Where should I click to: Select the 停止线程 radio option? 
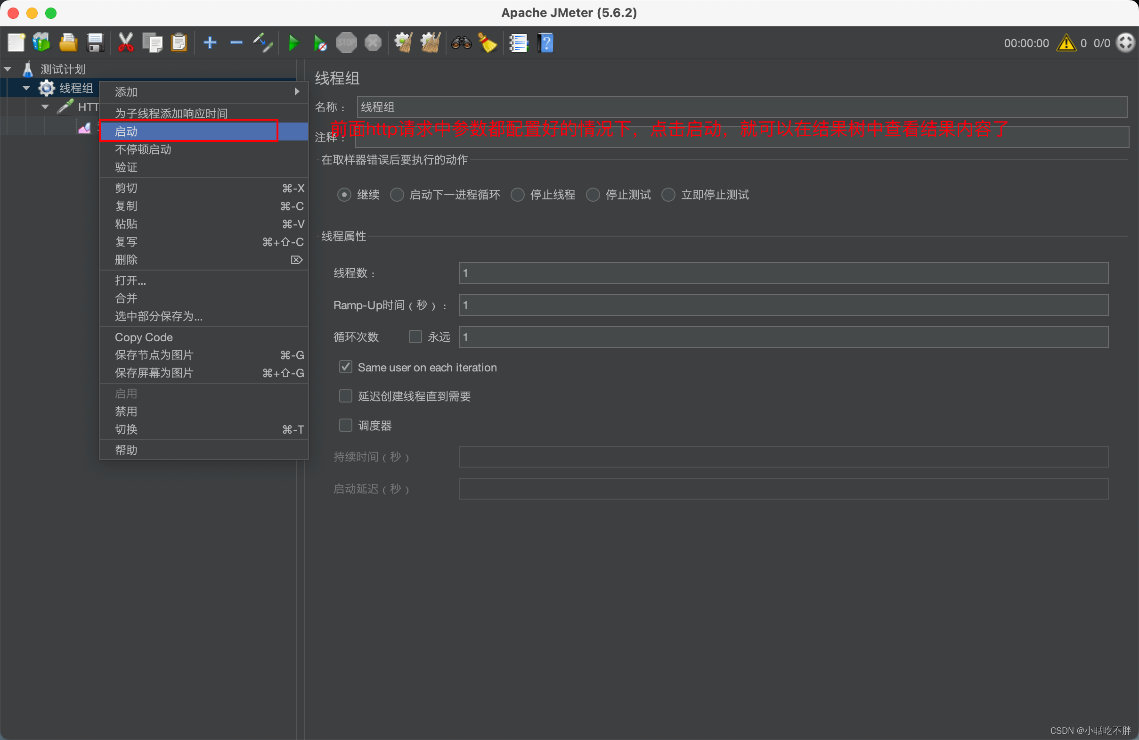pos(517,195)
